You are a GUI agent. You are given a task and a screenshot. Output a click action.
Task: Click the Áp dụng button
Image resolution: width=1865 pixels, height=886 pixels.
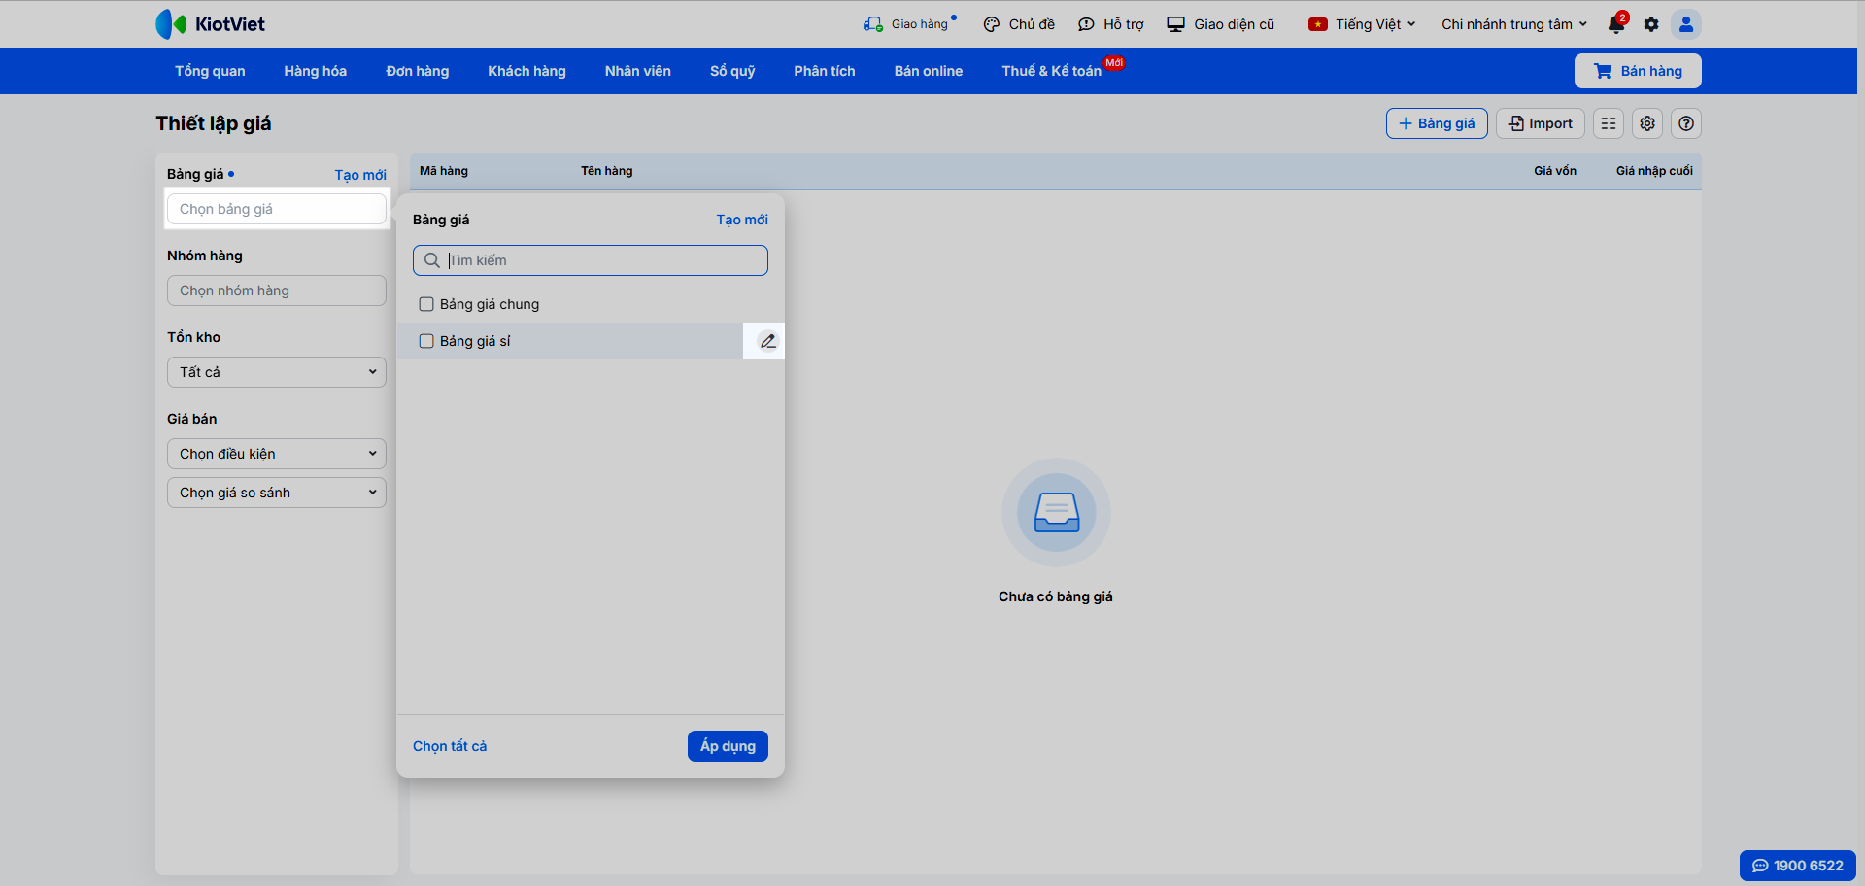(728, 746)
